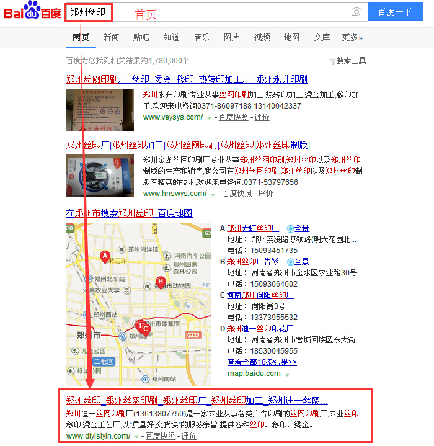Image resolution: width=434 pixels, height=446 pixels.
Task: Open the 更多» menu
Action: (x=352, y=38)
